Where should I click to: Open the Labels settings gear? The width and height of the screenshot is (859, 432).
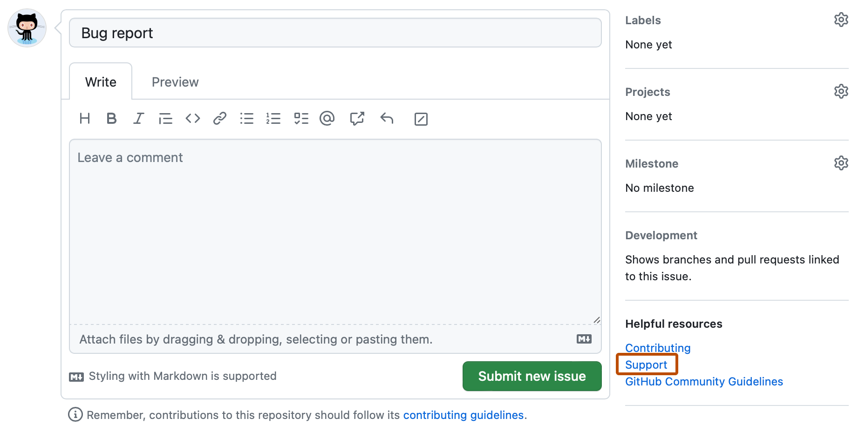tap(841, 20)
